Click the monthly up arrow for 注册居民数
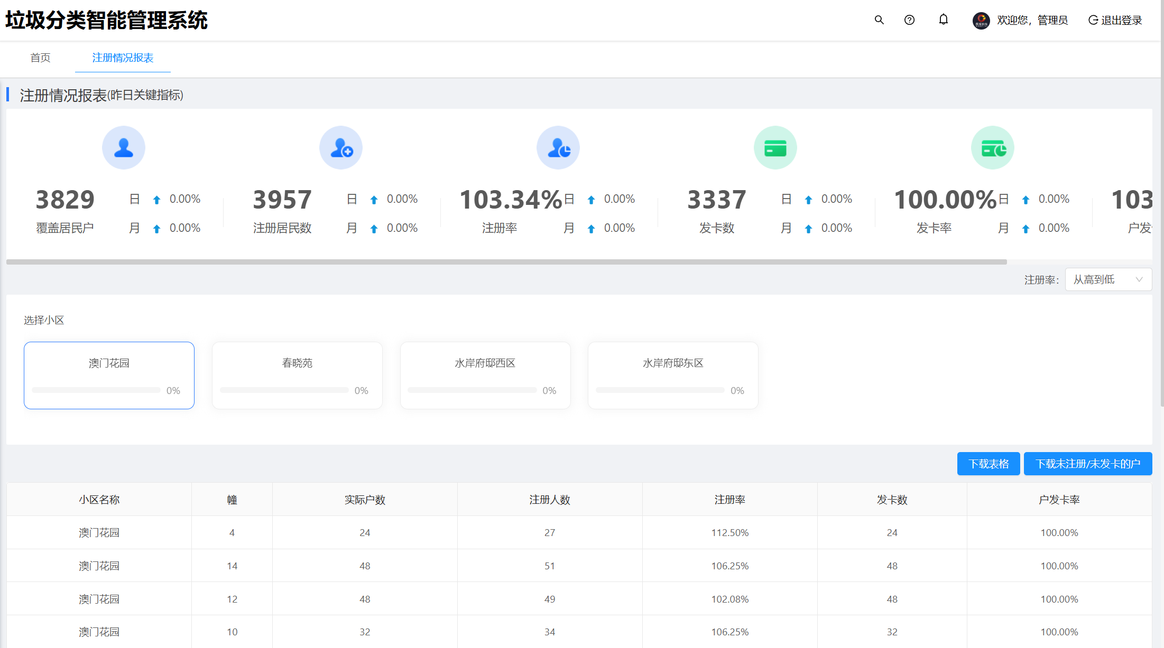This screenshot has width=1164, height=648. click(x=374, y=229)
